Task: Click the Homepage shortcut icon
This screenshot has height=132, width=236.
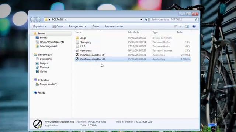Action: point(77,51)
